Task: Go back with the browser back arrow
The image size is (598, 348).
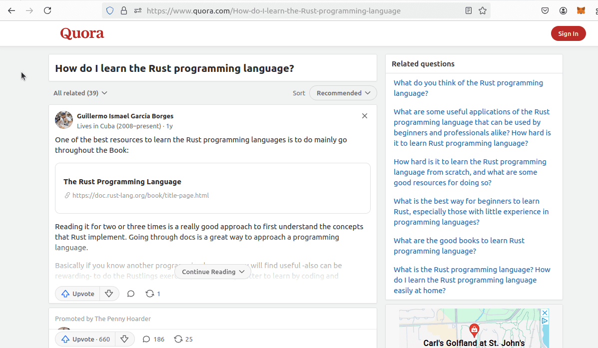Action: [11, 10]
